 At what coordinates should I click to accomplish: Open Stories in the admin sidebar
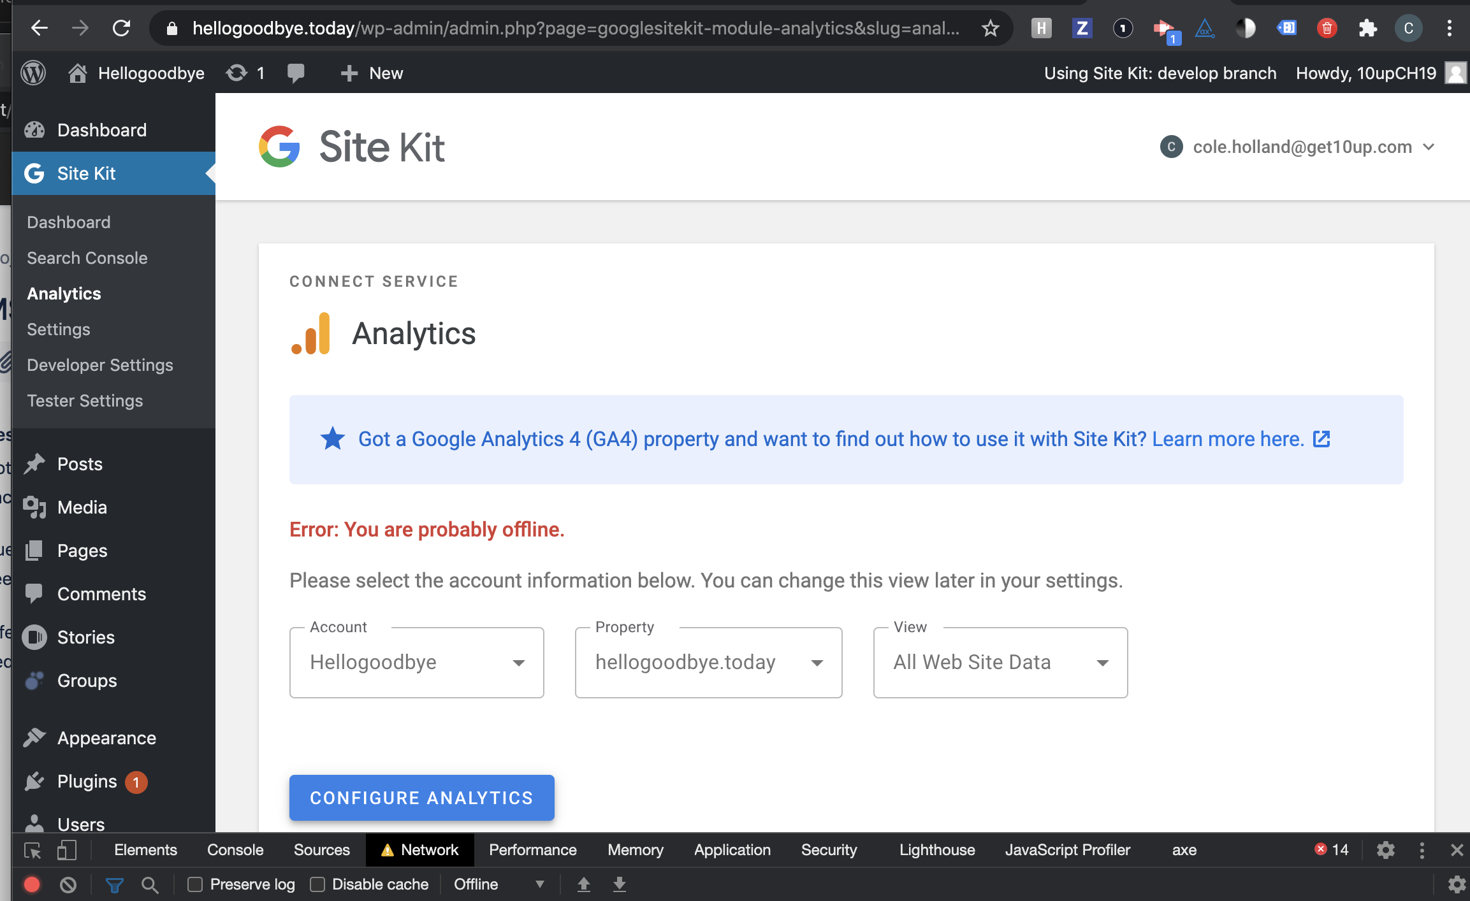tap(86, 637)
